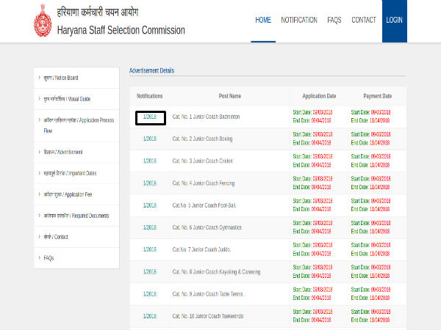Click 'Haryana Staff Selection Commission' site title
The image size is (441, 330).
(x=121, y=30)
